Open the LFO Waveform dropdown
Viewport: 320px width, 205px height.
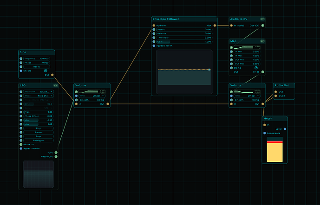click(x=39, y=92)
